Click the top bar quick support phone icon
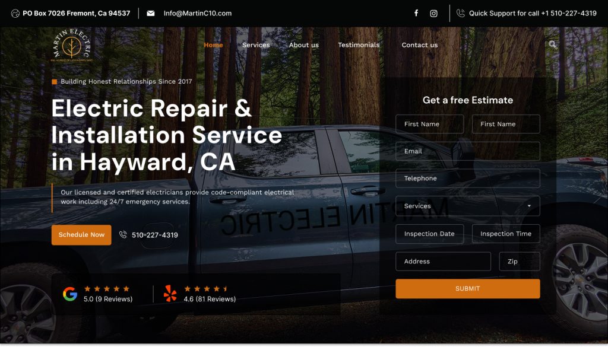Viewport: 608px width, 347px height. pos(460,13)
